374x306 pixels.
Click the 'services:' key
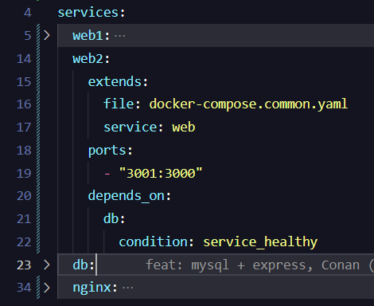[92, 13]
